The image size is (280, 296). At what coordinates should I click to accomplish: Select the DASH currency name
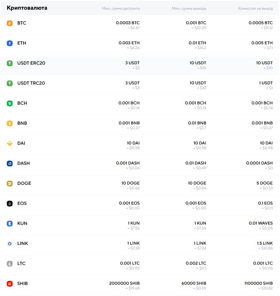coord(23,163)
